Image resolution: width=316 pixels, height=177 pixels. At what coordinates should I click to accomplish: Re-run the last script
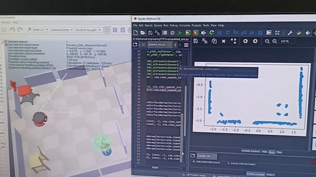[212, 33]
